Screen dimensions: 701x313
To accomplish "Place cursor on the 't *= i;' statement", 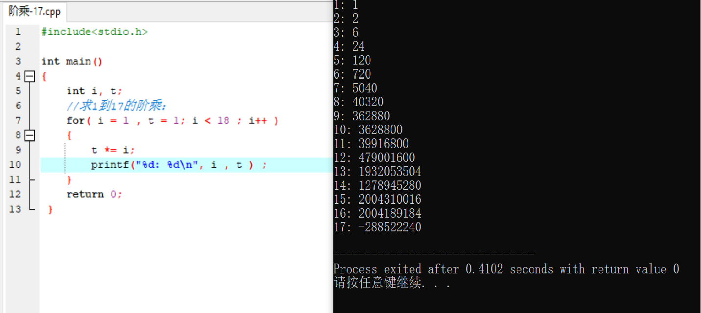I will pos(113,150).
